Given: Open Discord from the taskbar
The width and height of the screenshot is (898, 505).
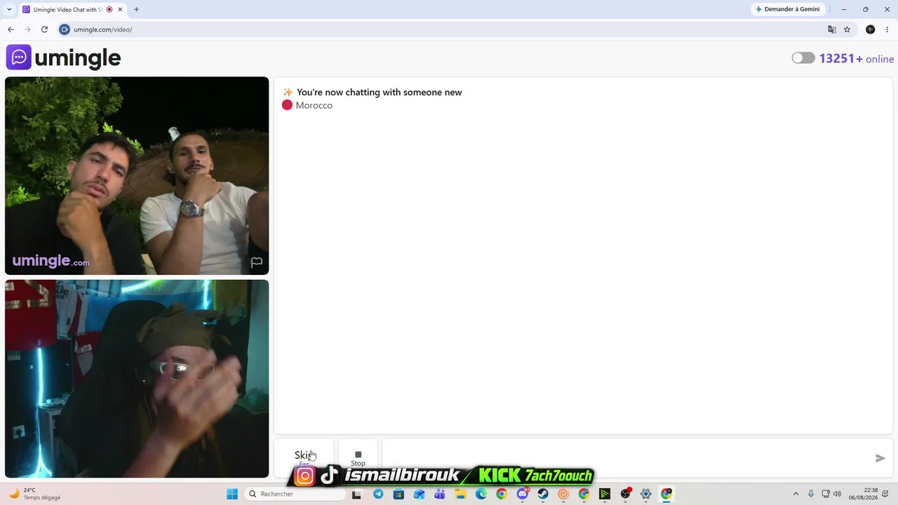Looking at the screenshot, I should [x=522, y=494].
